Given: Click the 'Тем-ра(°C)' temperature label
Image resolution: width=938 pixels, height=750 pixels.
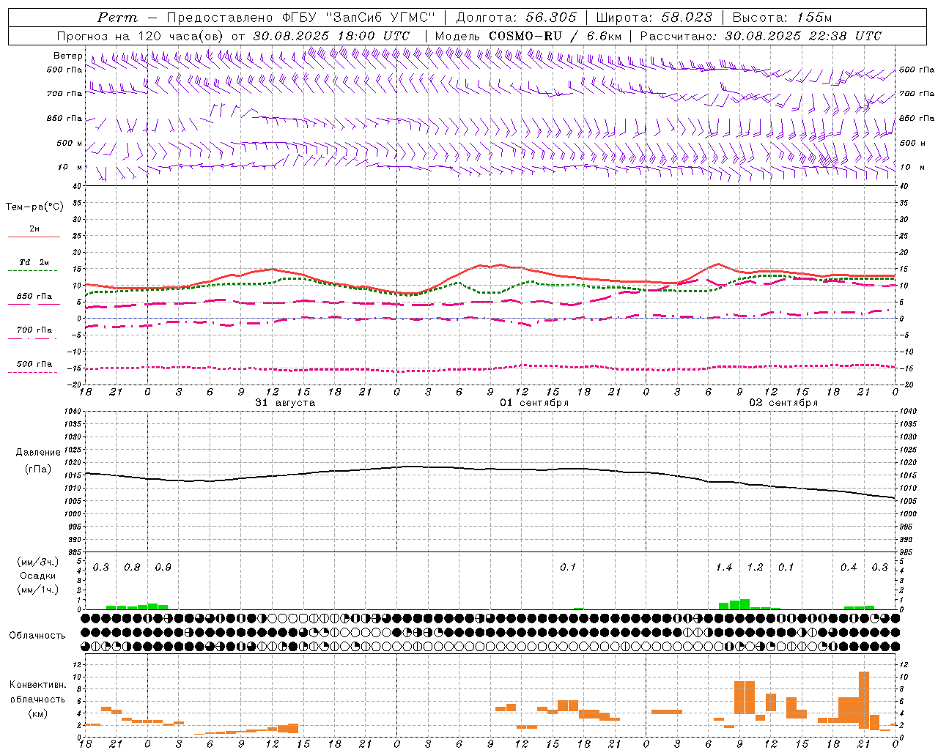Looking at the screenshot, I should pos(34,207).
